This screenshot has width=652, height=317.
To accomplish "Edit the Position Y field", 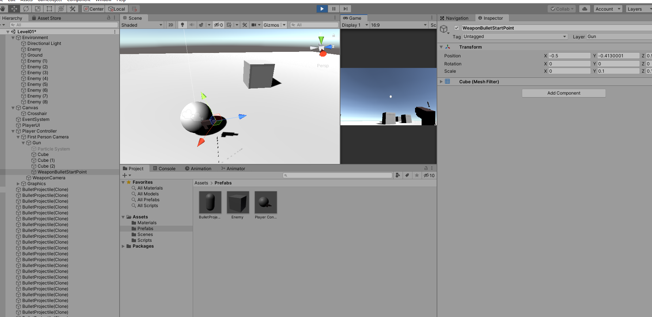I will (x=618, y=56).
